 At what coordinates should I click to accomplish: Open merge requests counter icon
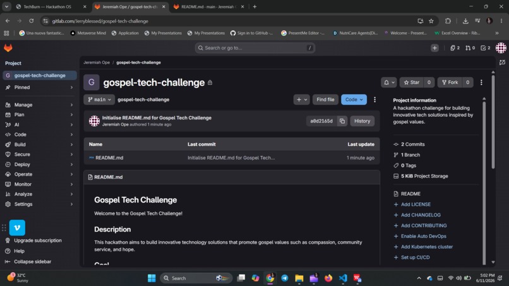click(470, 48)
